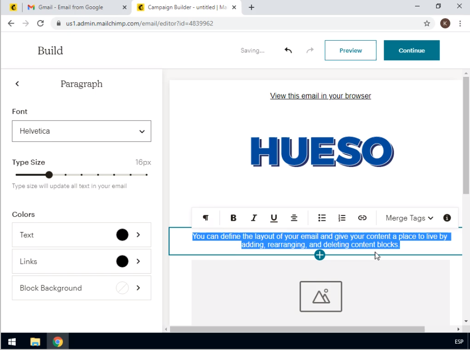This screenshot has height=350, width=470.
Task: Close the Gmail tab
Action: pyautogui.click(x=124, y=7)
